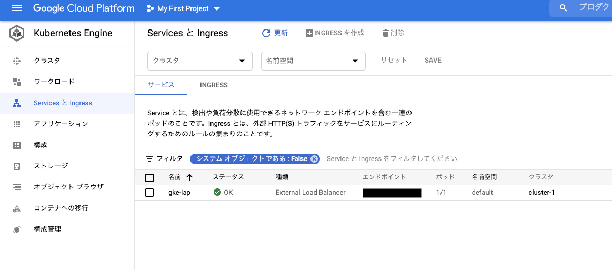Click the Kubernetes Engine heading text
The image size is (612, 270).
(73, 34)
